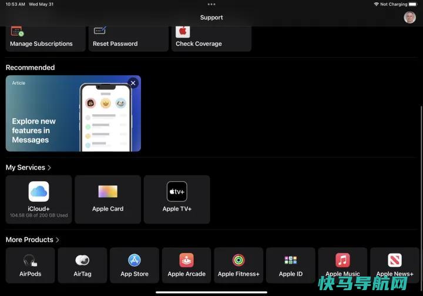423x296 pixels.
Task: Tap the three-dot multitasking control
Action: (x=211, y=4)
